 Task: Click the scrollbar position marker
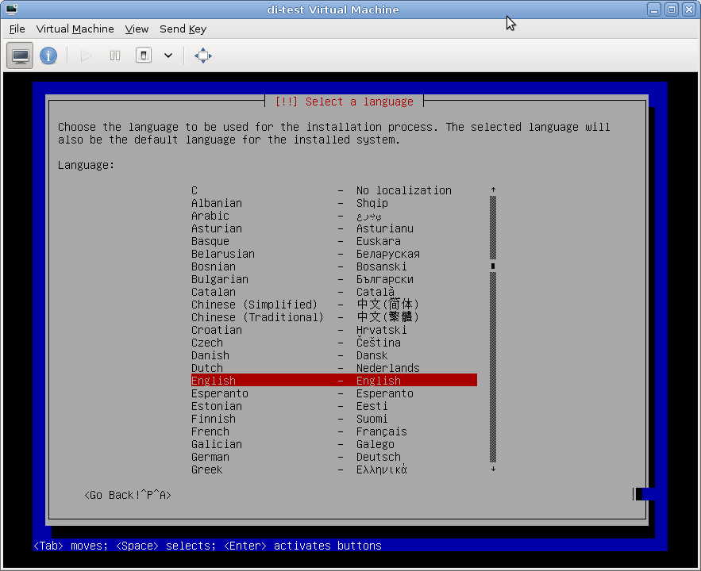coord(493,266)
